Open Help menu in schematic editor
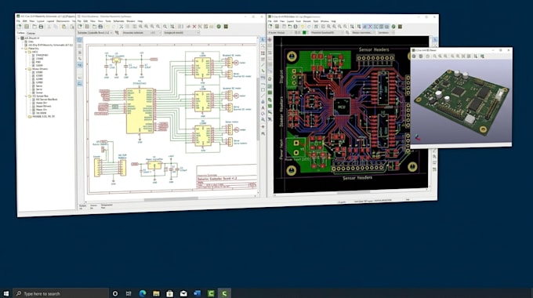The image size is (533, 298). click(x=140, y=21)
